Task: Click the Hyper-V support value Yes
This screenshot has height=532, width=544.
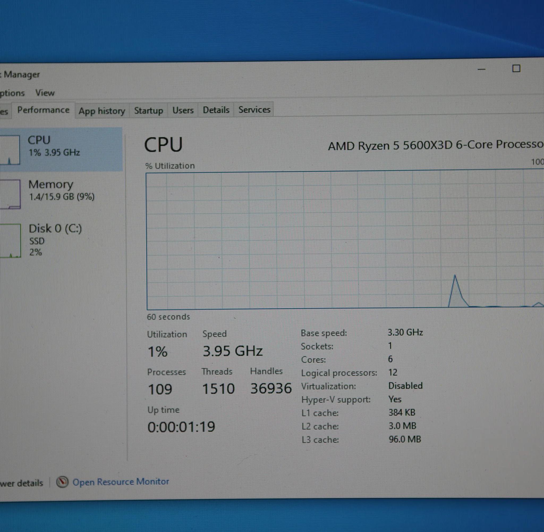Action: [395, 399]
